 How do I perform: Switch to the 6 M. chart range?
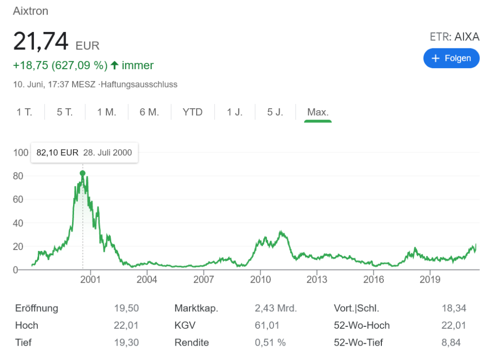[x=149, y=112]
